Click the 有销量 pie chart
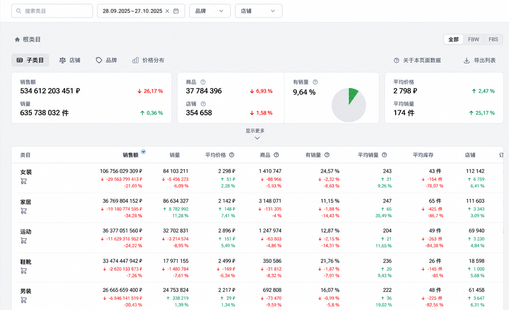Screen dimensions: 509x310 tap(349, 105)
